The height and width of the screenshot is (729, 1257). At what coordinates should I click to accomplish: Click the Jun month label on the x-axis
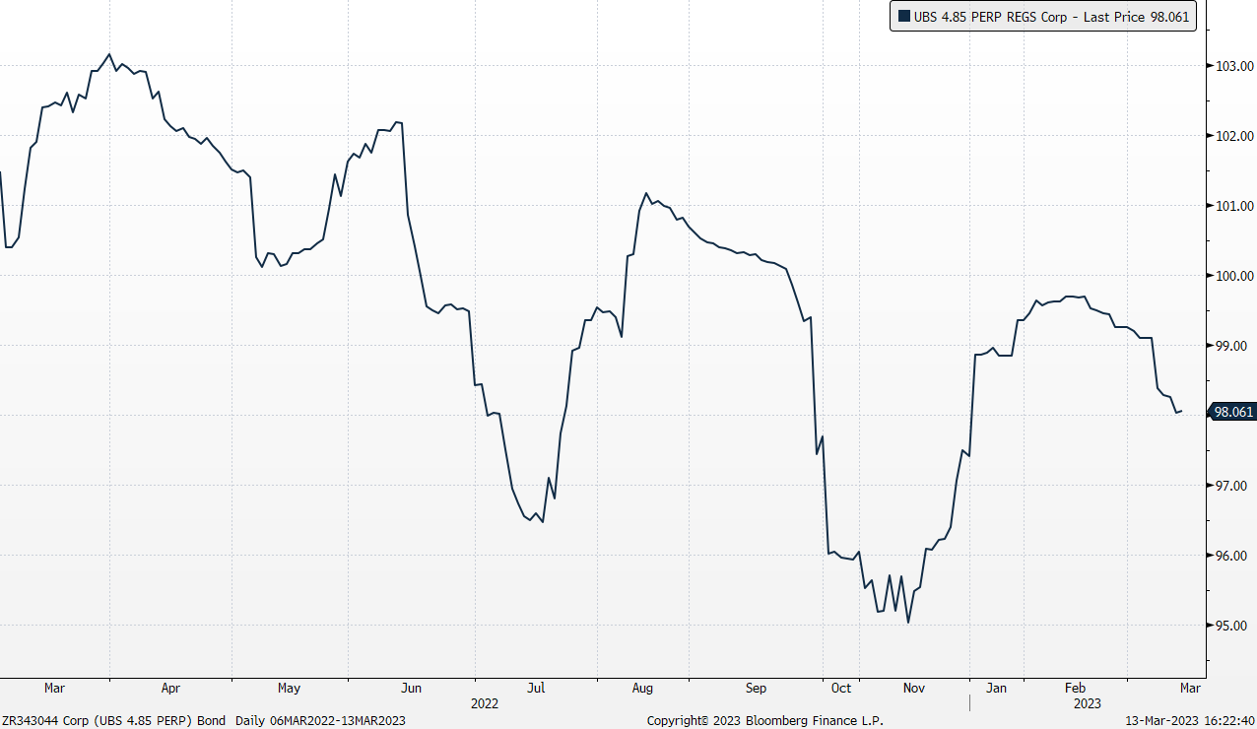(412, 688)
